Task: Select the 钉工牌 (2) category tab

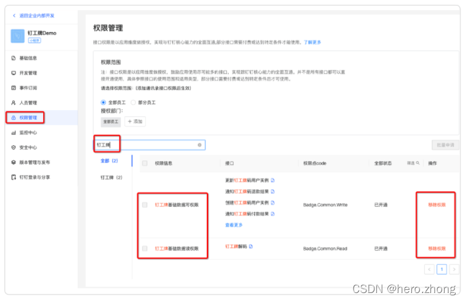Action: [111, 177]
